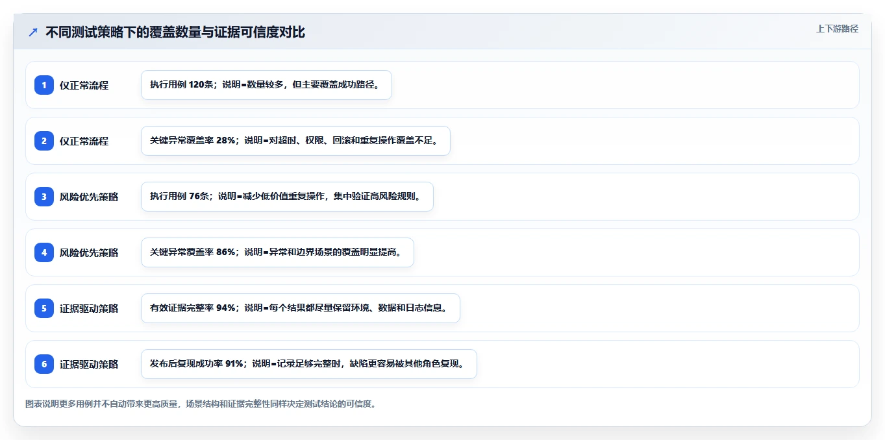Open the 执行用例 76条 detail box
This screenshot has width=885, height=440.
[x=287, y=197]
